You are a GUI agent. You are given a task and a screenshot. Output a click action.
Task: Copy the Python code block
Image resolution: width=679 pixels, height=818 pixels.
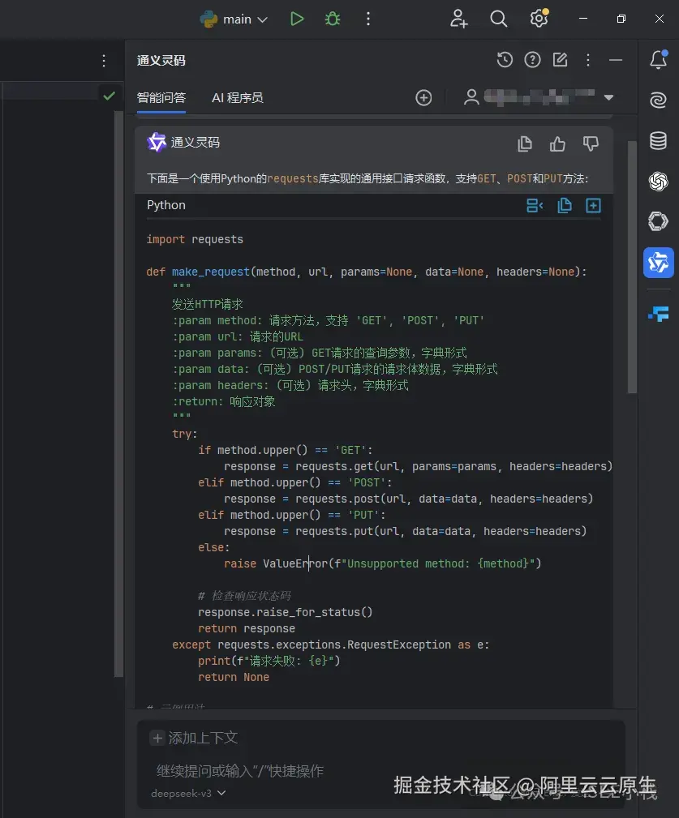(565, 206)
